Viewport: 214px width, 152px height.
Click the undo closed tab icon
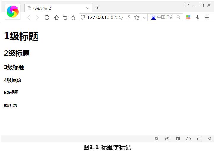click(65, 17)
